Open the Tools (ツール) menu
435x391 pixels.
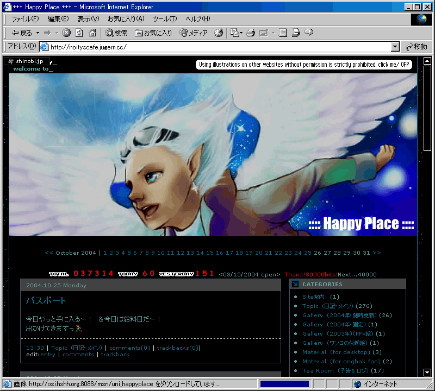pos(165,19)
